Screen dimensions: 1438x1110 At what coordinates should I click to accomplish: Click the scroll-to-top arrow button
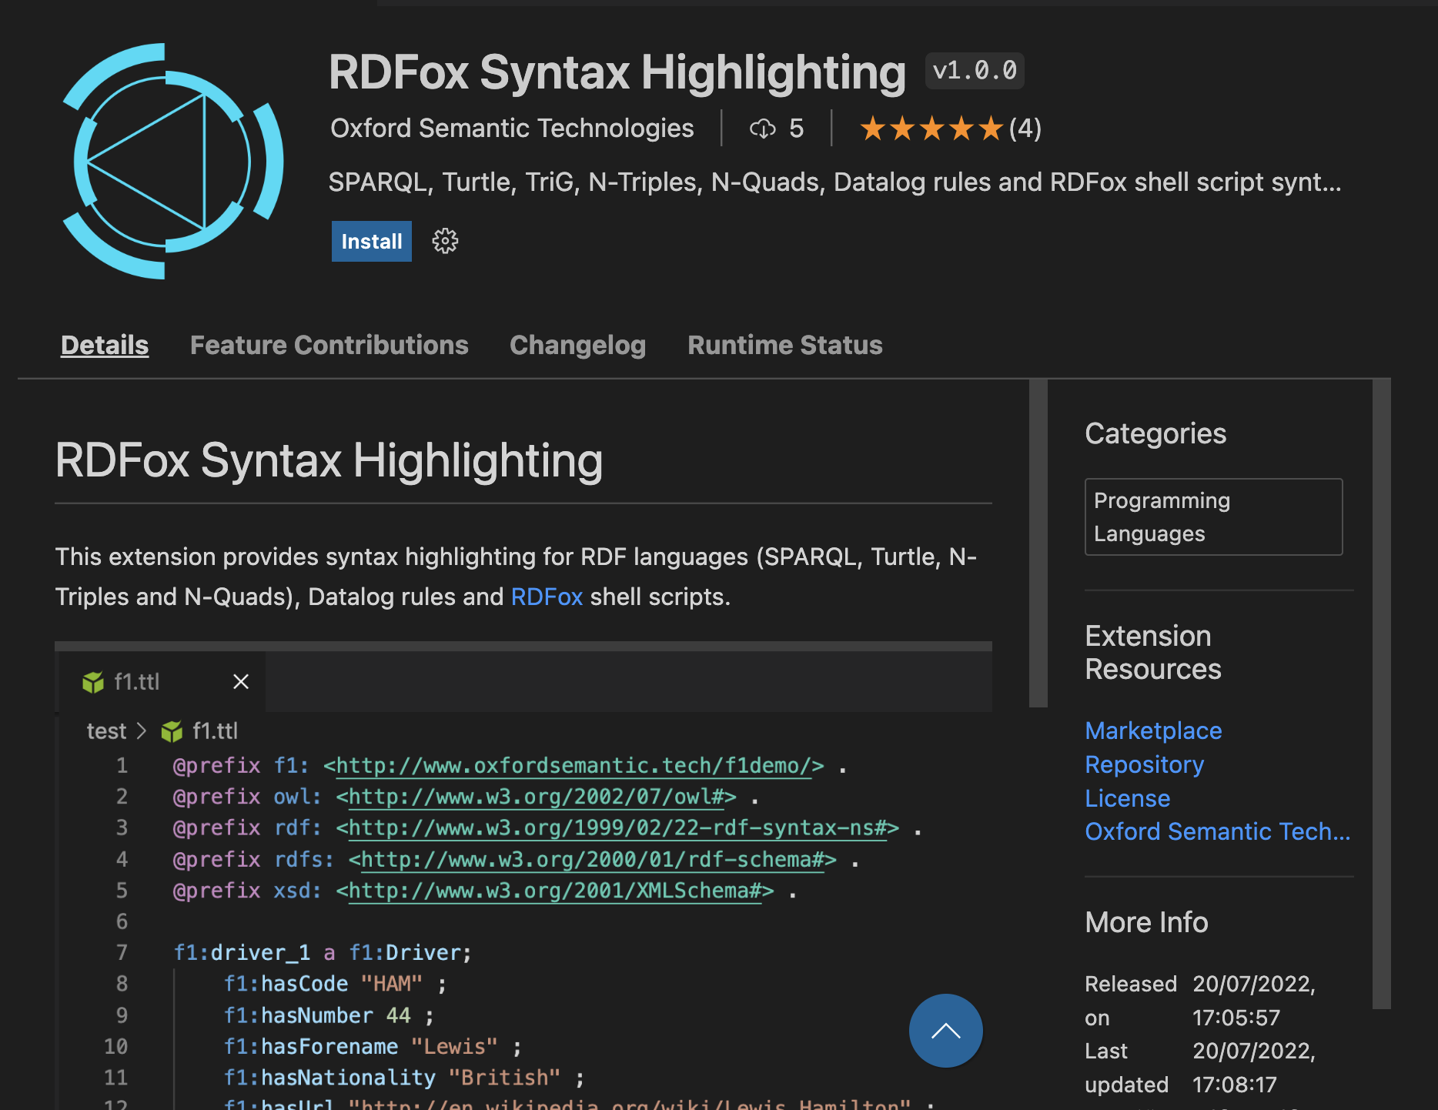click(x=945, y=1031)
